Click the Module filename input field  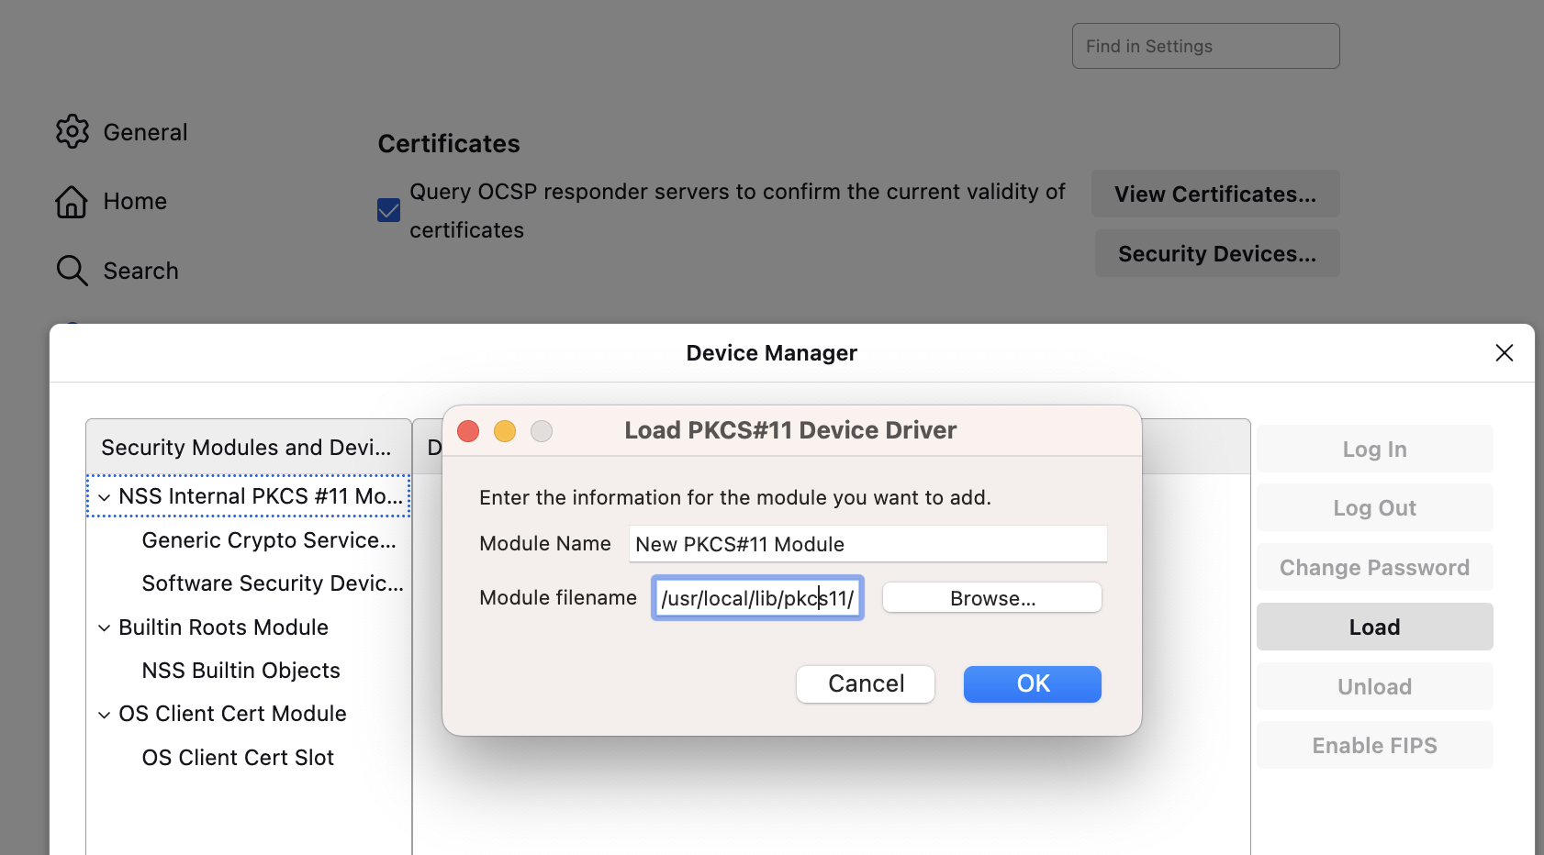pos(756,598)
